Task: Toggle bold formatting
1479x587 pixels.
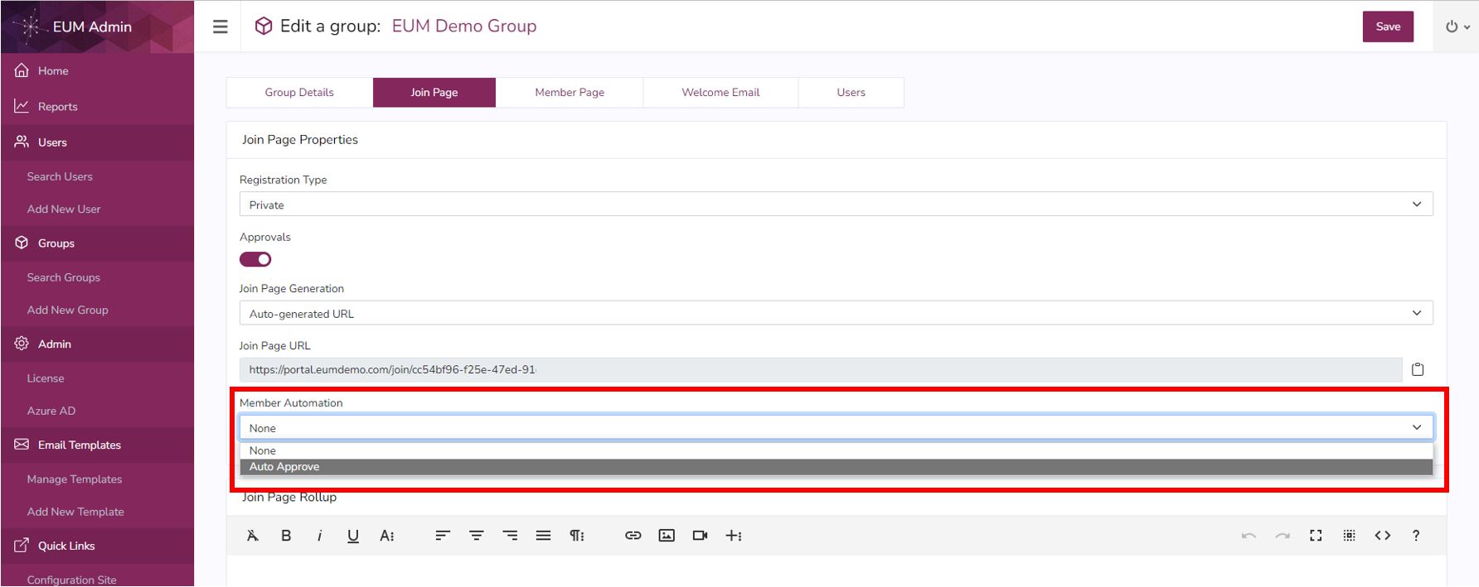Action: [286, 536]
